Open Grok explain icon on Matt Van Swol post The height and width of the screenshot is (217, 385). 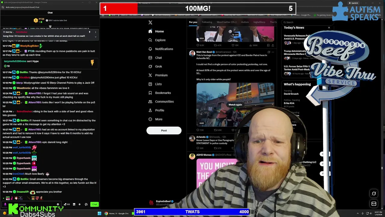269,52
